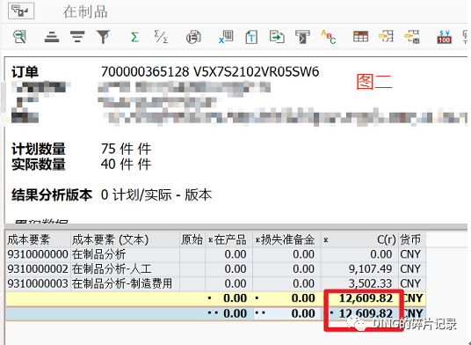The height and width of the screenshot is (345, 471).
Task: Select the 成本要素 (文本) column header
Action: point(125,239)
